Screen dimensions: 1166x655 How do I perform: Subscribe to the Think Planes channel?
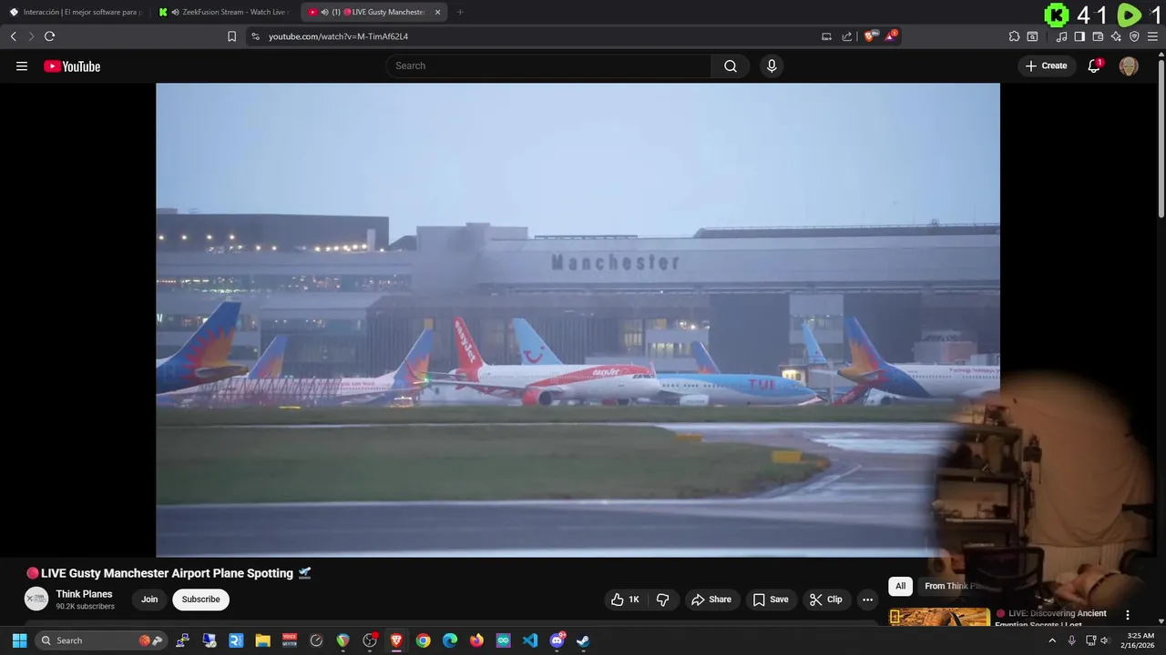tap(200, 600)
